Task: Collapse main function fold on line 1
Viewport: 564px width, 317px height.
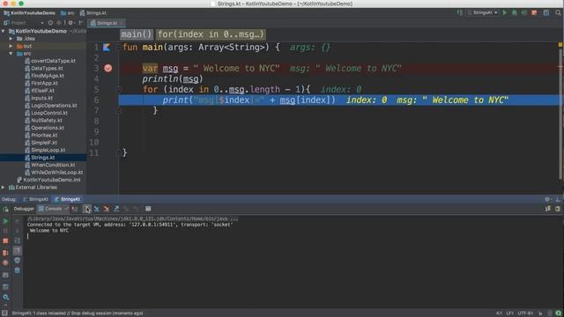Action: coord(119,47)
